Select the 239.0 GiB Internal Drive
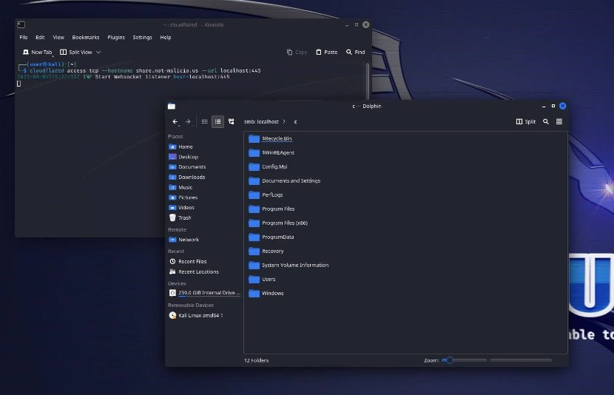The height and width of the screenshot is (395, 614). point(204,293)
